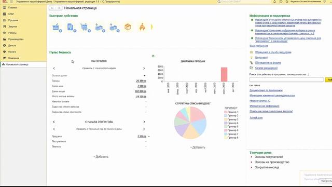Click the Пример 1 legend color swatch
This screenshot has width=332, height=187.
tap(226, 112)
